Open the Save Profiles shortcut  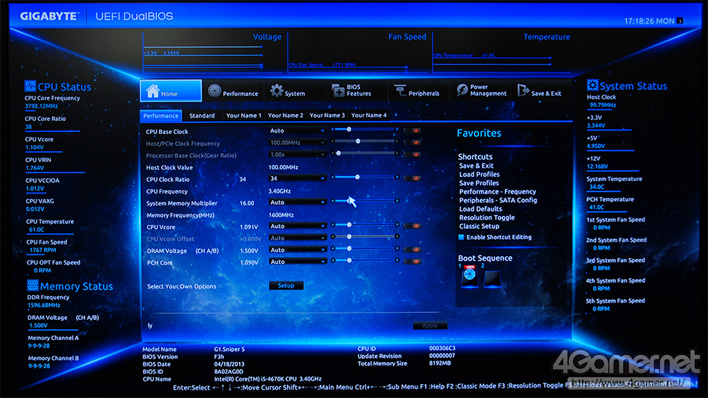click(478, 182)
